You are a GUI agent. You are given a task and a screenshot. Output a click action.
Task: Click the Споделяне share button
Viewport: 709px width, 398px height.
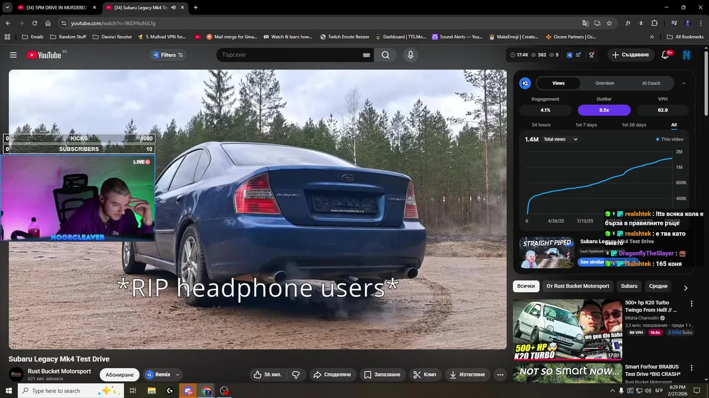point(332,375)
